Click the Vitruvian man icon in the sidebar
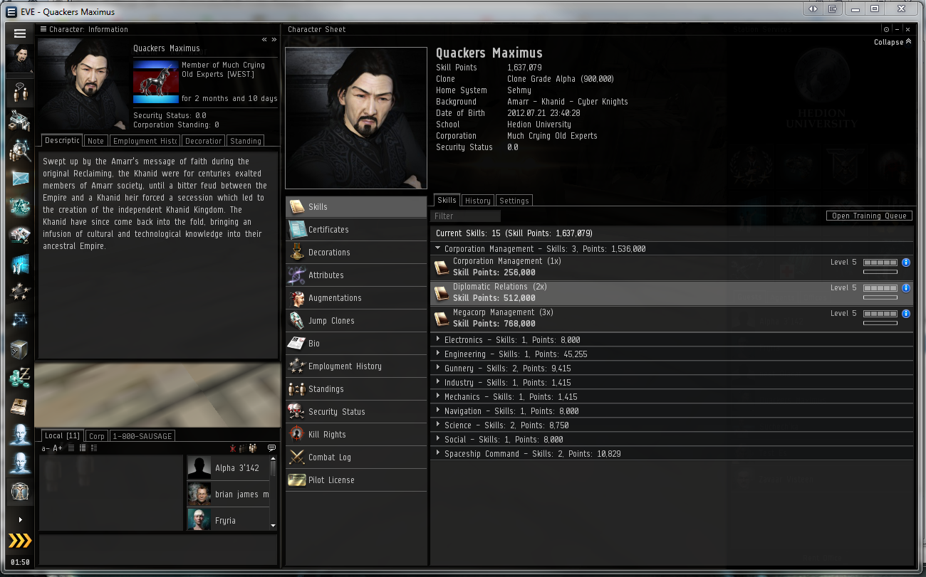926x577 pixels. click(x=20, y=492)
